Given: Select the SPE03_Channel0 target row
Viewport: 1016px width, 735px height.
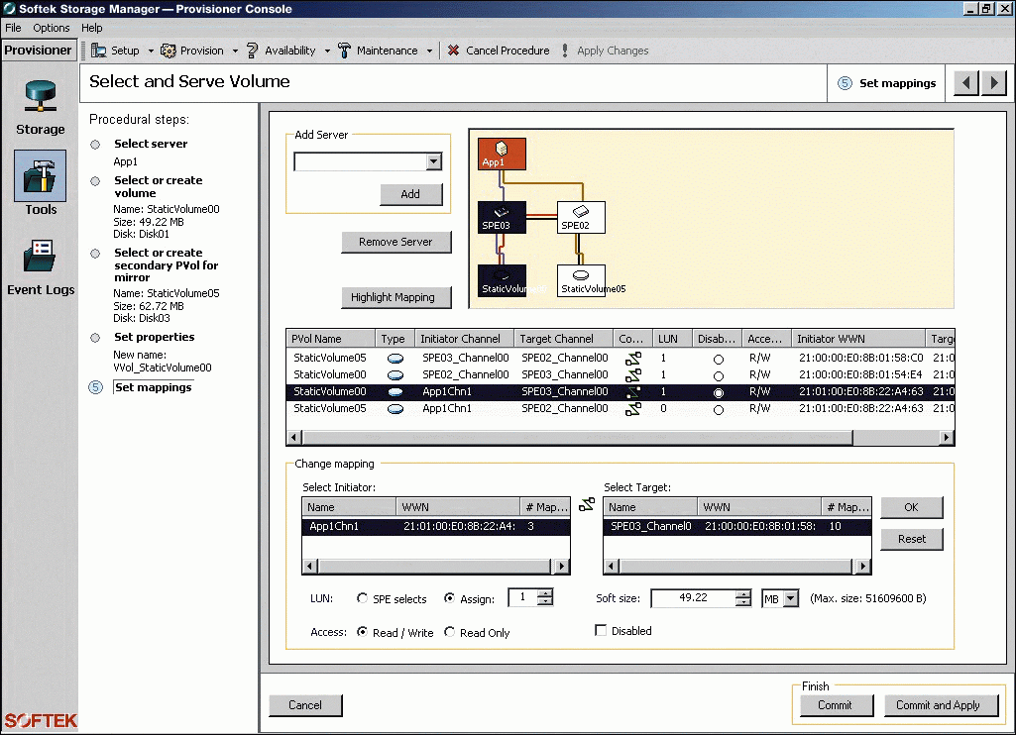Looking at the screenshot, I should pyautogui.click(x=737, y=526).
